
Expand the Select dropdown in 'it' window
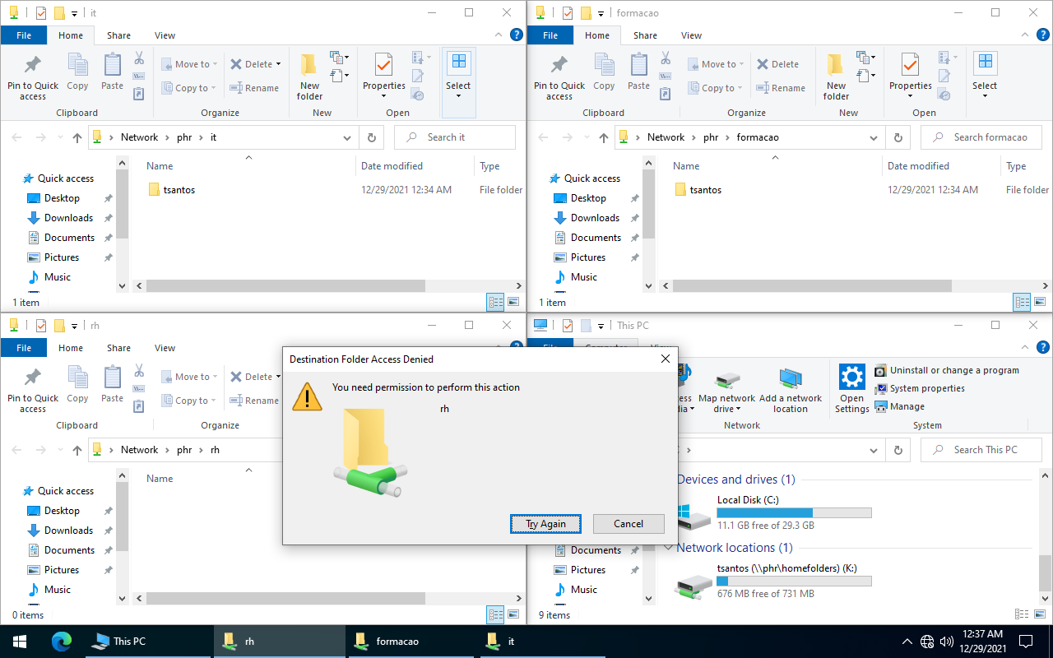(x=458, y=95)
